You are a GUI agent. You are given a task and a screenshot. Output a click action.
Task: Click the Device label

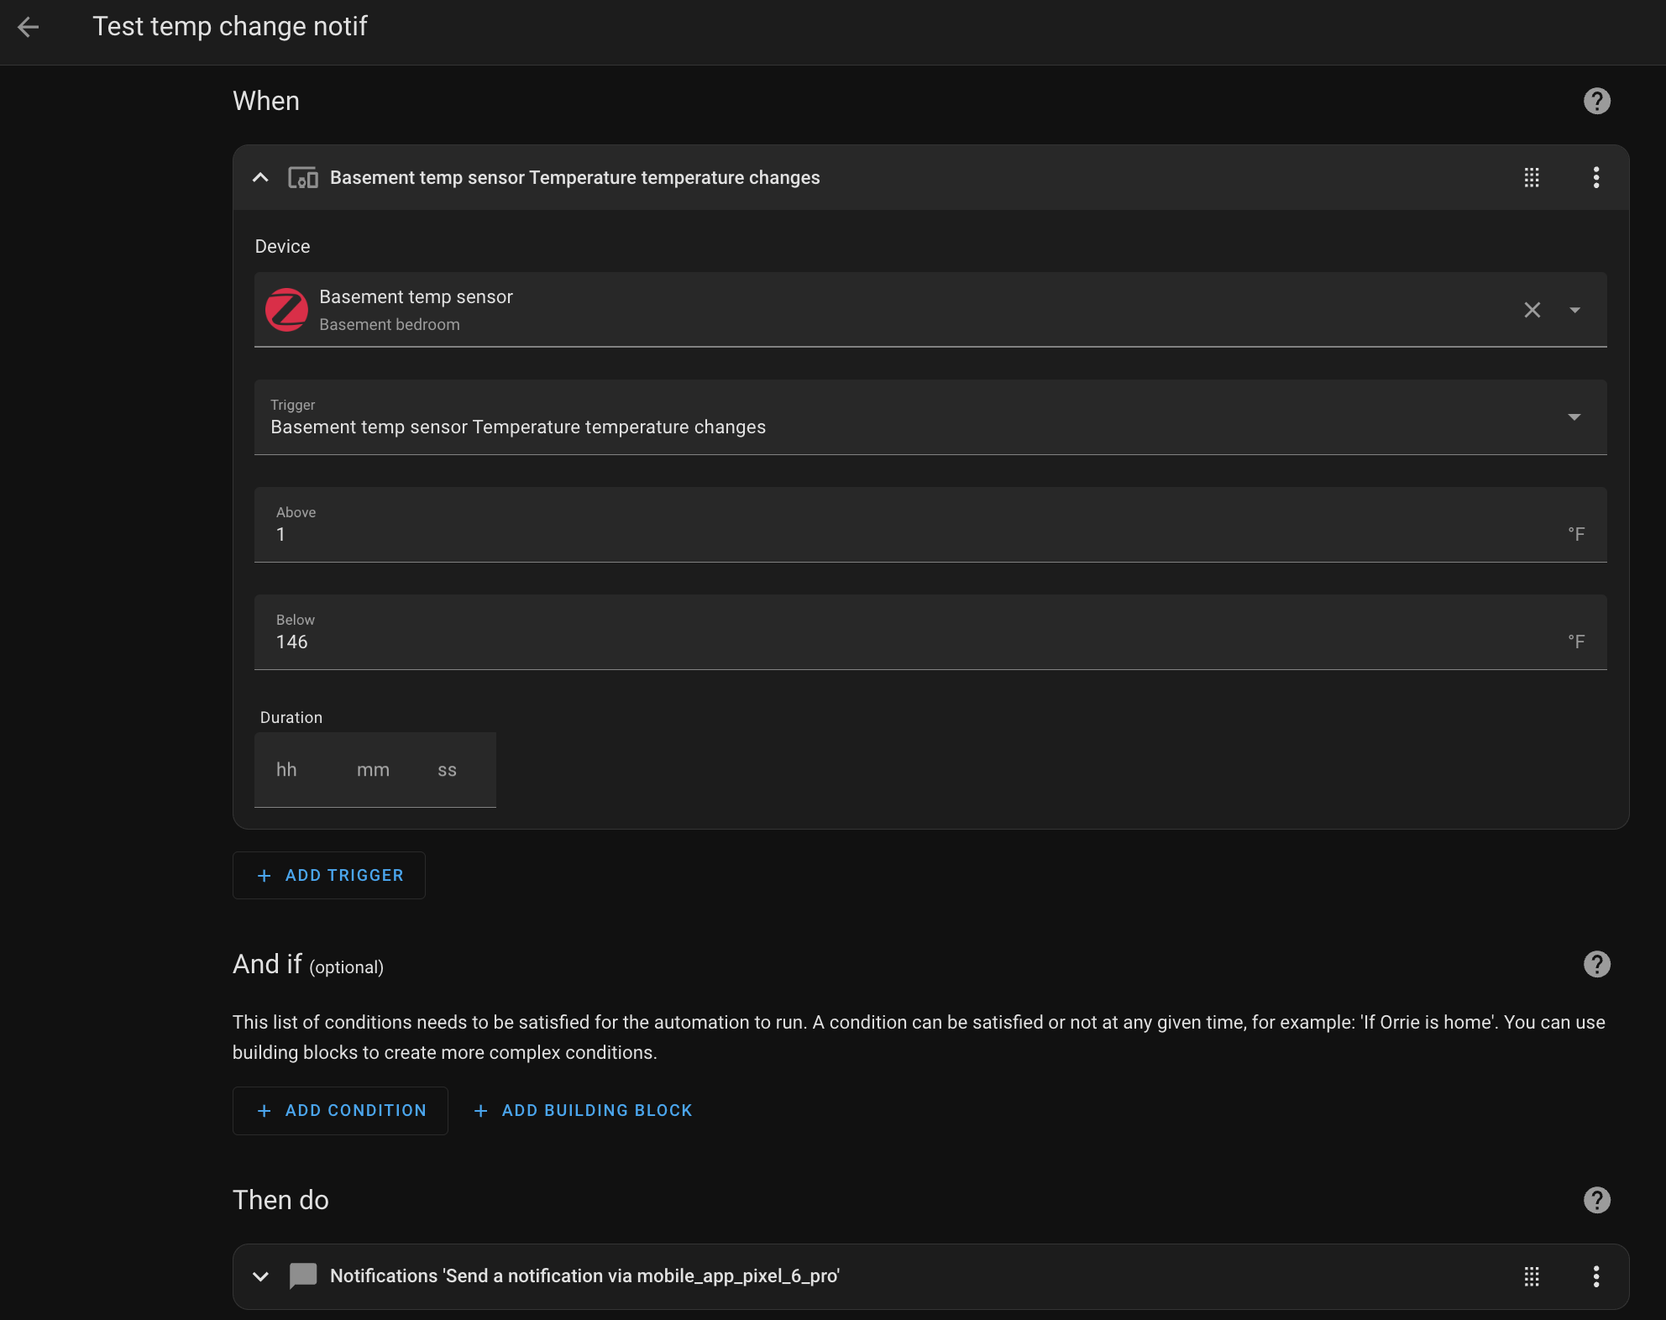click(x=282, y=247)
